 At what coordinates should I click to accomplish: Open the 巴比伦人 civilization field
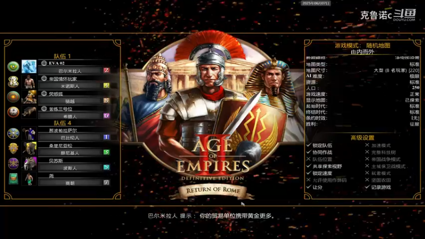pyautogui.click(x=70, y=138)
